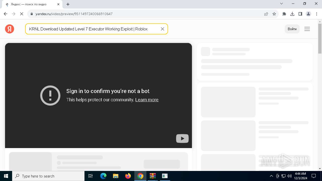
Task: Open File Explorer from taskbar
Action: point(116,176)
